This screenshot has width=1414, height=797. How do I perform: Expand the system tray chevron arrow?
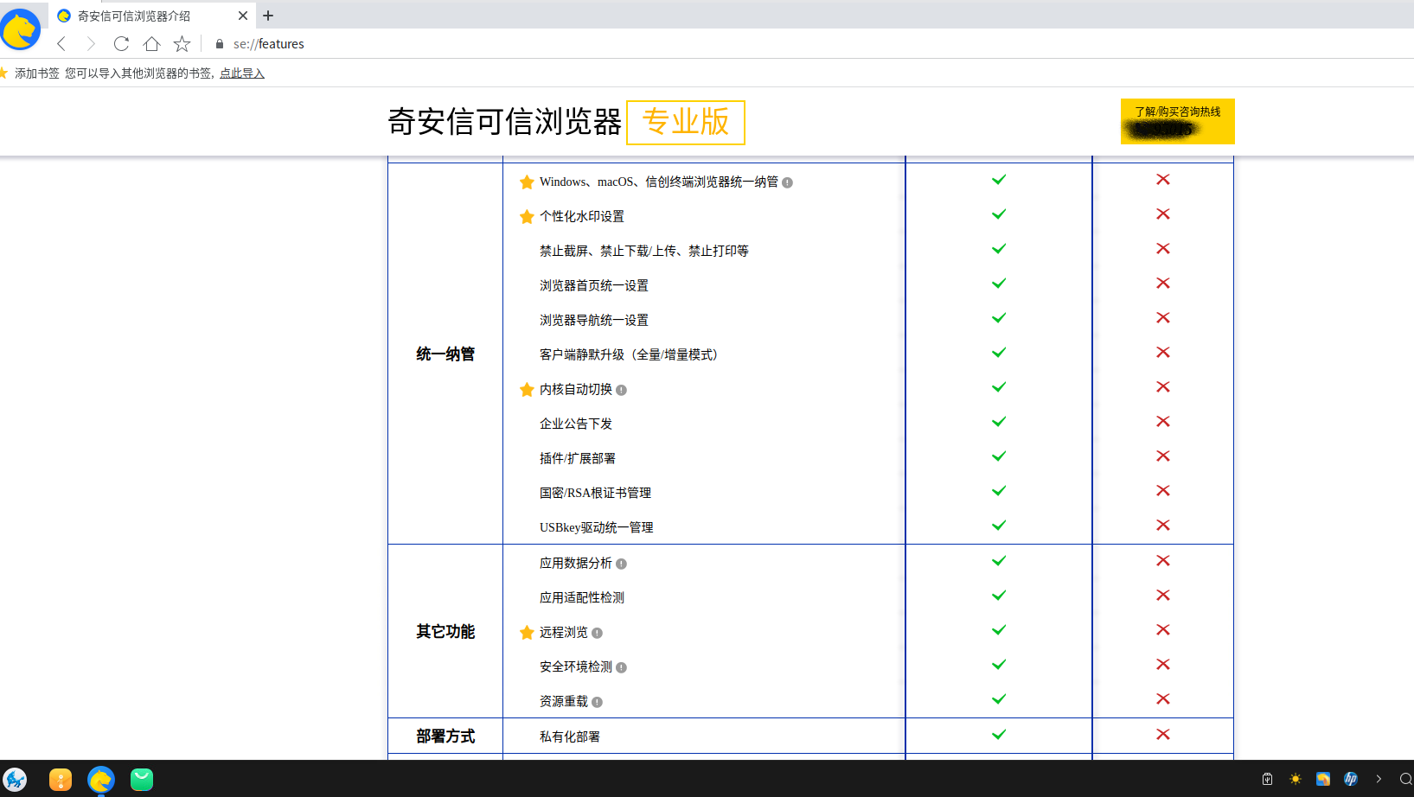[x=1379, y=779]
